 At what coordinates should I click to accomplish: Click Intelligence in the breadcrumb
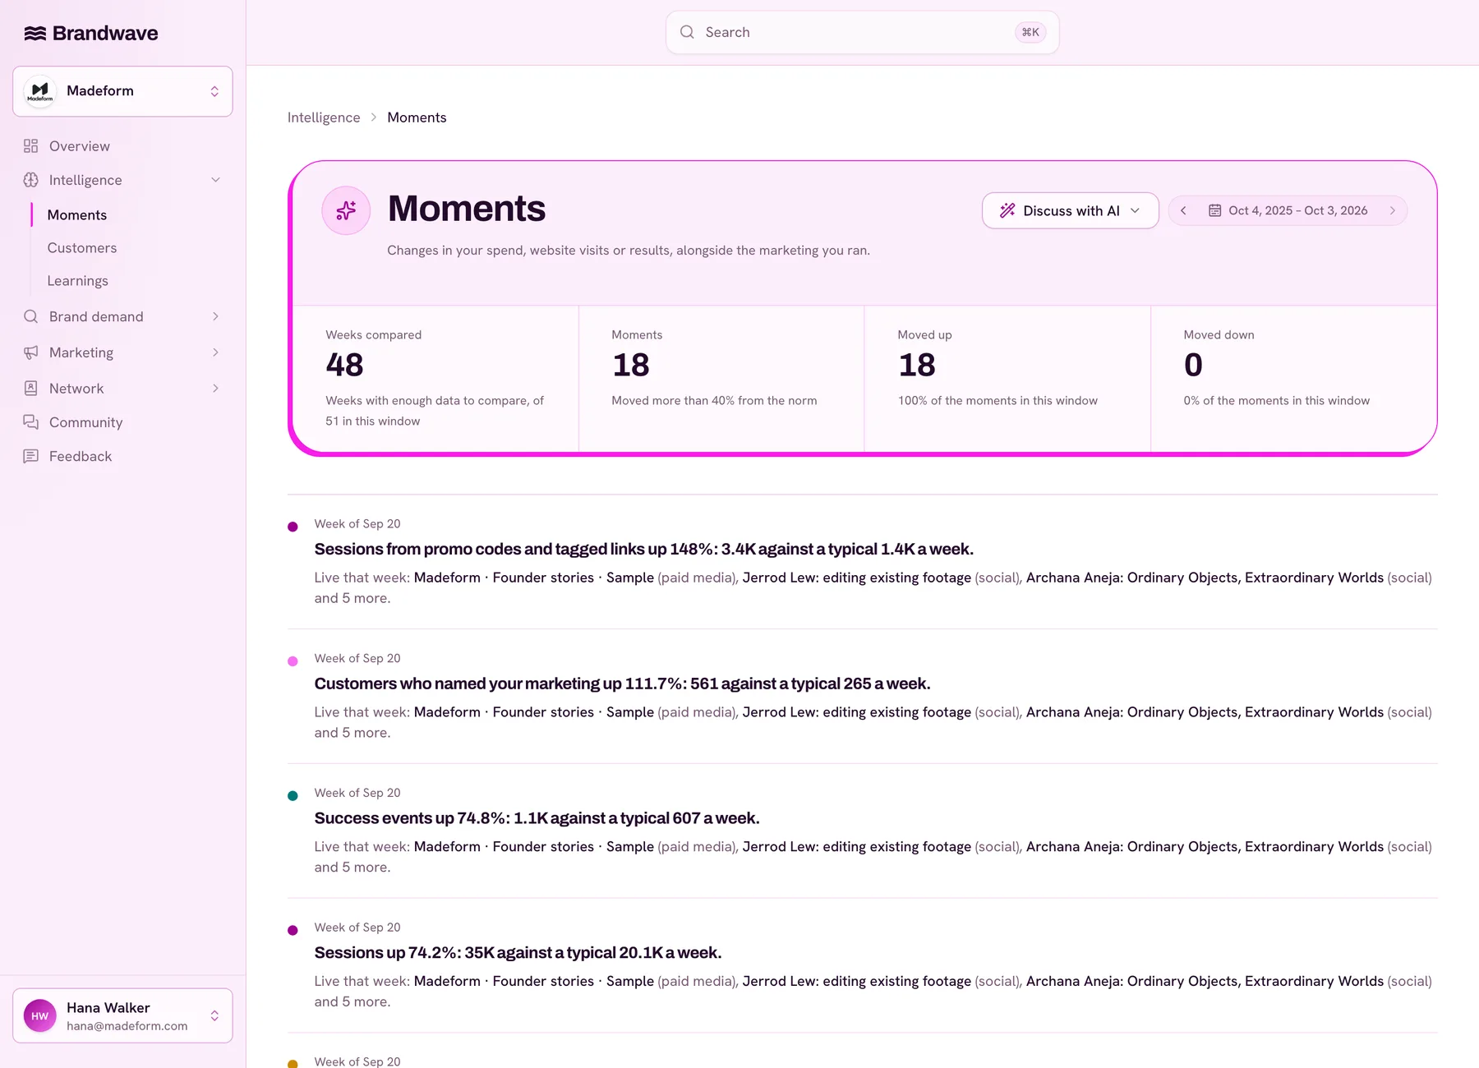tap(324, 117)
